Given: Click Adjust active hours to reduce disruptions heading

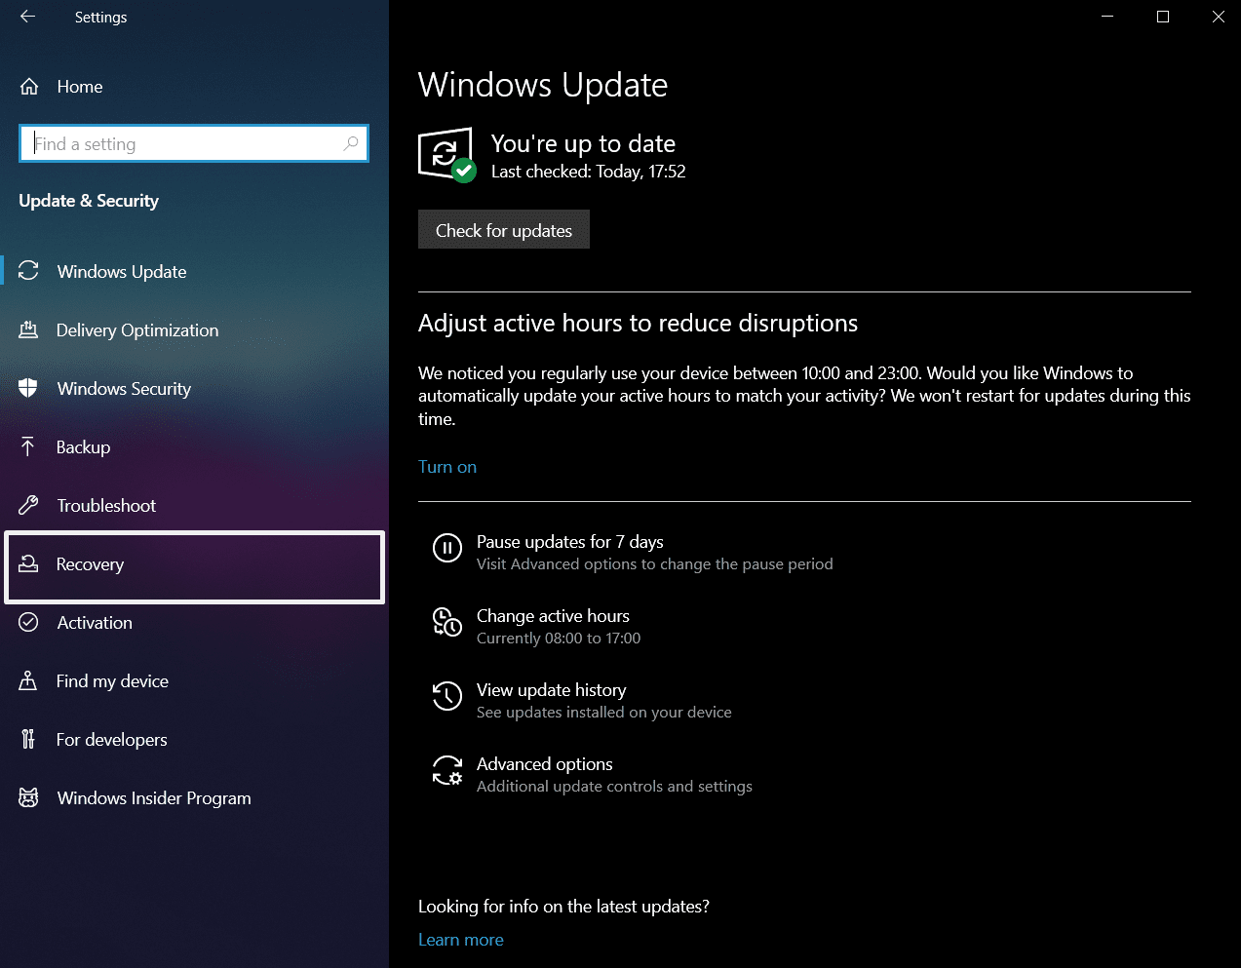Looking at the screenshot, I should [x=639, y=324].
